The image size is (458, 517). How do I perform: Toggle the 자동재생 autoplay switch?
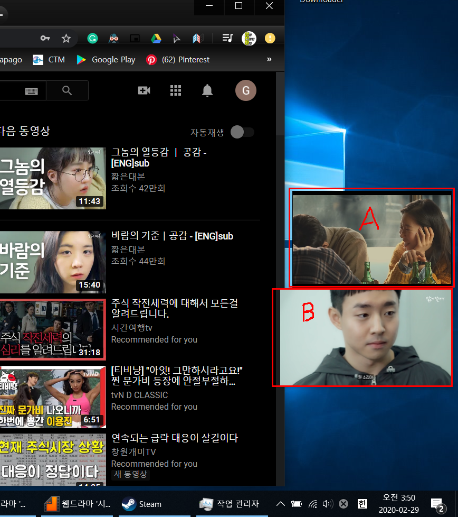tap(242, 132)
